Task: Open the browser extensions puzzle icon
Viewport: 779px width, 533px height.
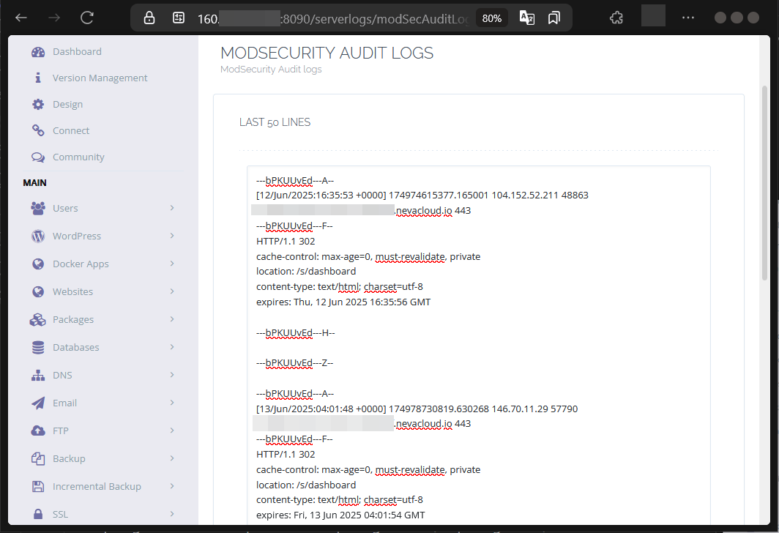Action: click(x=616, y=18)
